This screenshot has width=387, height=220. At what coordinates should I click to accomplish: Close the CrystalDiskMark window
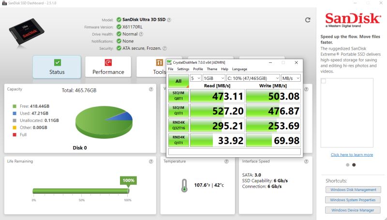(296, 63)
